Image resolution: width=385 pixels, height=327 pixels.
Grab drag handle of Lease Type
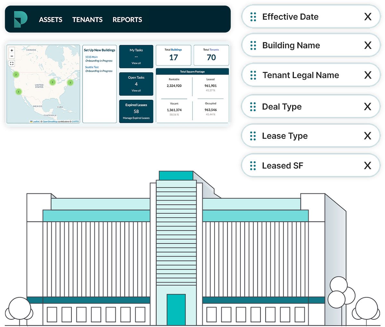(x=253, y=136)
